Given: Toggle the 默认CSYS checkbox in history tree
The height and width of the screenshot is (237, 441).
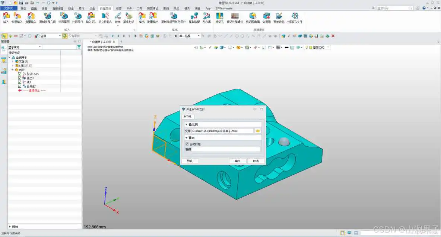Looking at the screenshot, I should pyautogui.click(x=20, y=74).
